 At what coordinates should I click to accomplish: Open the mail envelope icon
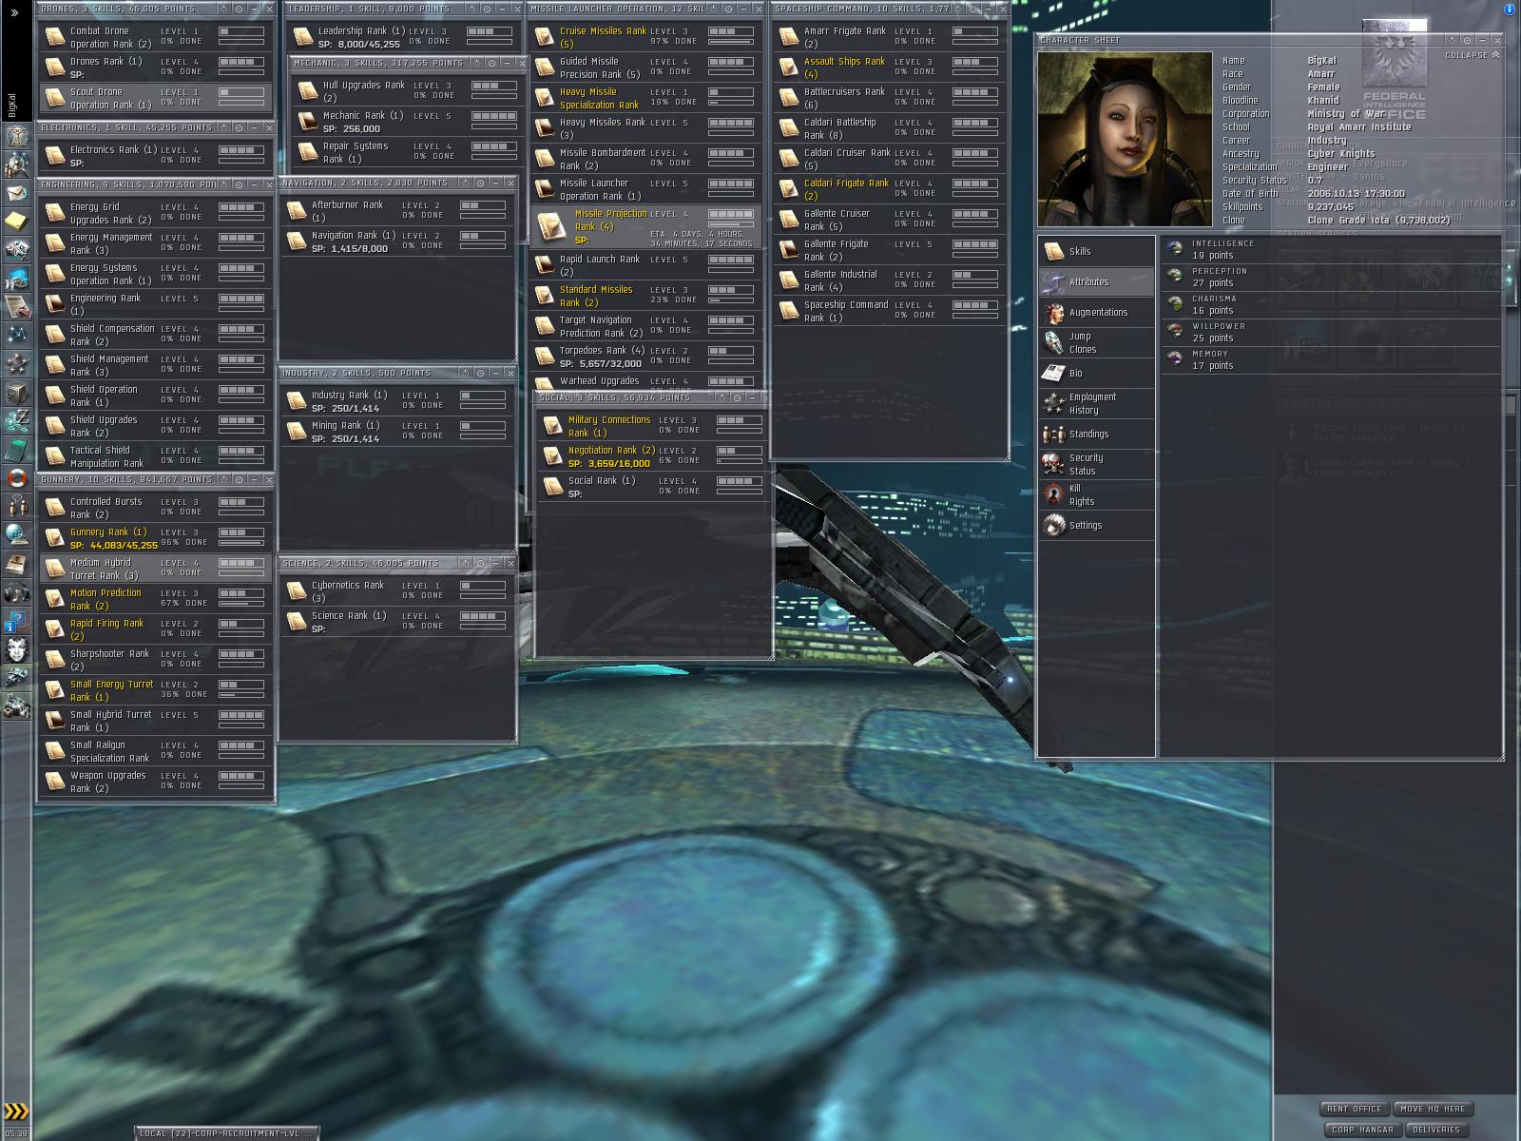pyautogui.click(x=16, y=193)
